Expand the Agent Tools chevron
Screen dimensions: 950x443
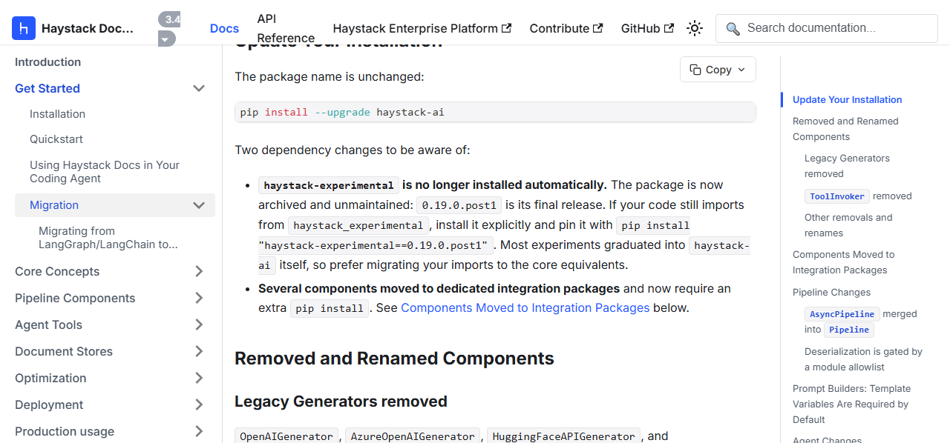(x=199, y=325)
